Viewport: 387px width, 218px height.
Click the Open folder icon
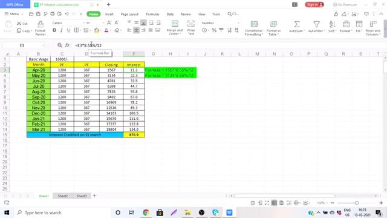point(31,14)
